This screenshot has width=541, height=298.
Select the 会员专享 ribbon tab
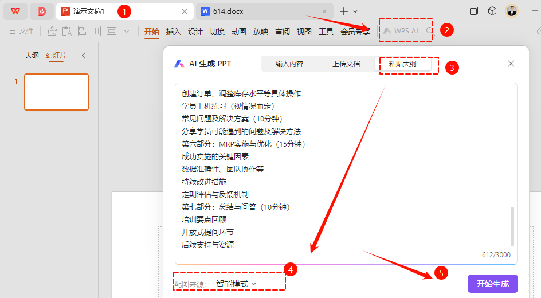pyautogui.click(x=355, y=32)
